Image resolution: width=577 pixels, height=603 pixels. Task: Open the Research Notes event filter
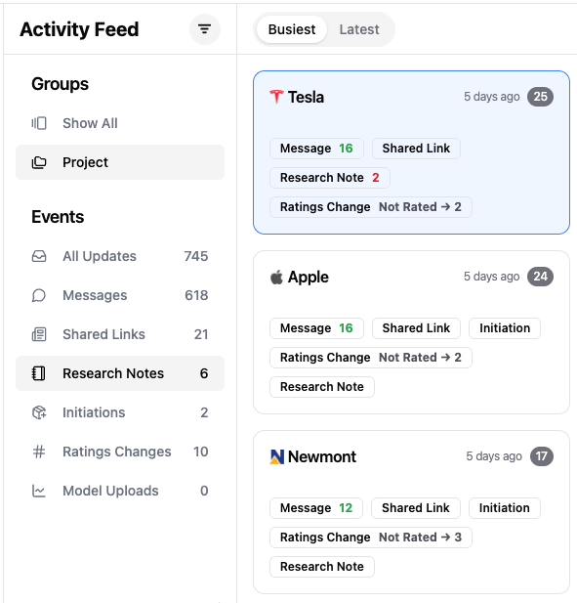120,373
